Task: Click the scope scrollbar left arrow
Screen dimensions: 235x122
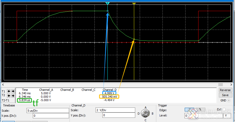Action: tap(3, 85)
